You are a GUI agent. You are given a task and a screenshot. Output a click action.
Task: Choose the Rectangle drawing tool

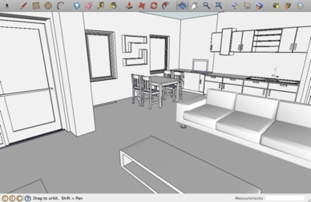click(x=36, y=6)
